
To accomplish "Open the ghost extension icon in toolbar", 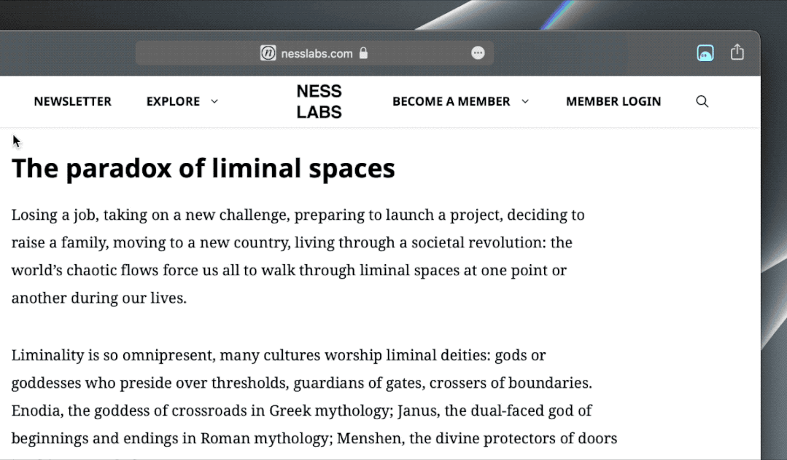I will [705, 52].
